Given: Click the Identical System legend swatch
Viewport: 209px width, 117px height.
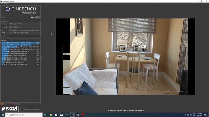Looking at the screenshot, I should pos(11,104).
